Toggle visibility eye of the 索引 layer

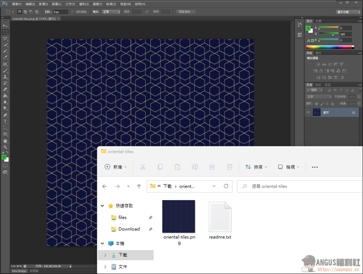(x=308, y=113)
